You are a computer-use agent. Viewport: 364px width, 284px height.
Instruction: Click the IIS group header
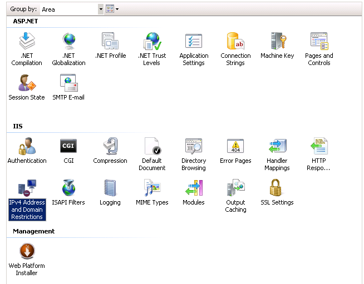click(18, 126)
